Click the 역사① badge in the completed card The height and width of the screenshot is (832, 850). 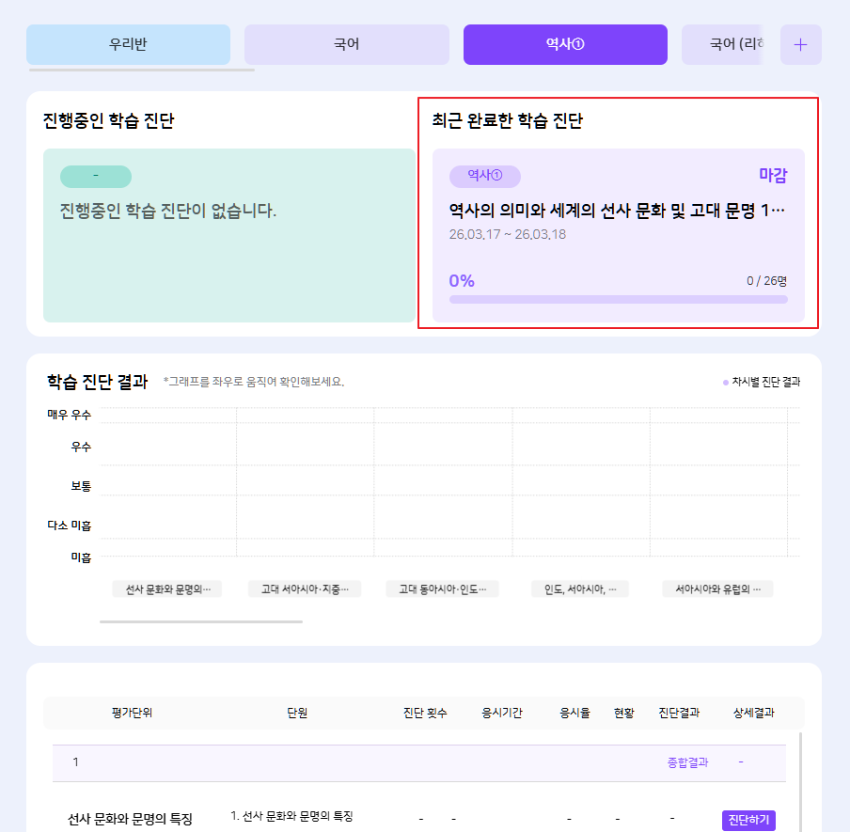click(x=485, y=176)
